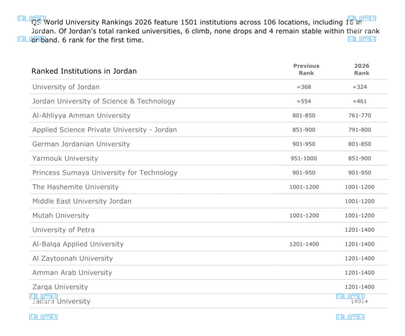Select Princess Sumaya University for Technology row
405x336 pixels.
tap(105, 173)
